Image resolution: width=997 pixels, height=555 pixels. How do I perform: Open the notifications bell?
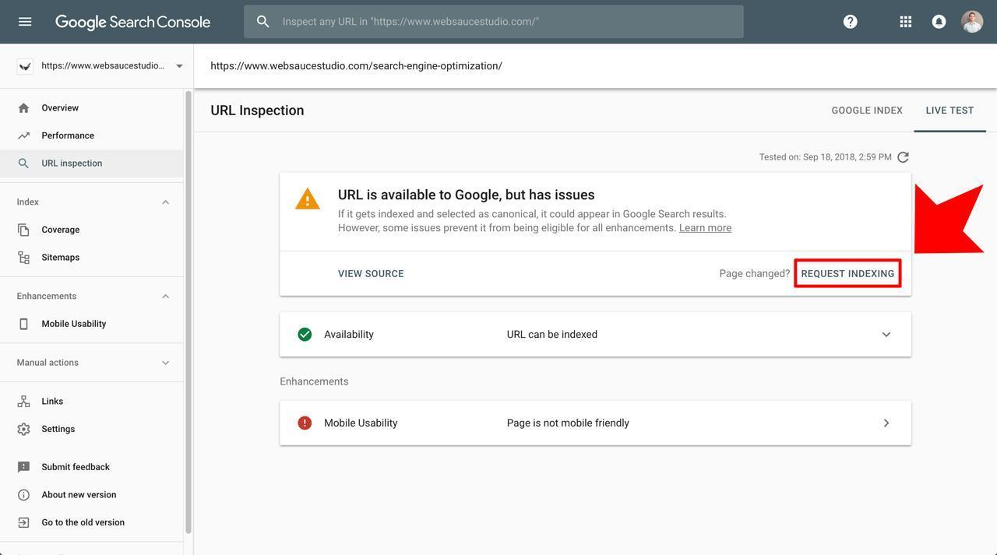939,22
